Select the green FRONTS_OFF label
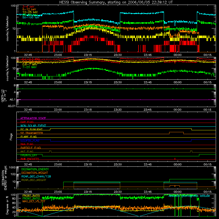This screenshot has width=219, height=219. (x=29, y=155)
